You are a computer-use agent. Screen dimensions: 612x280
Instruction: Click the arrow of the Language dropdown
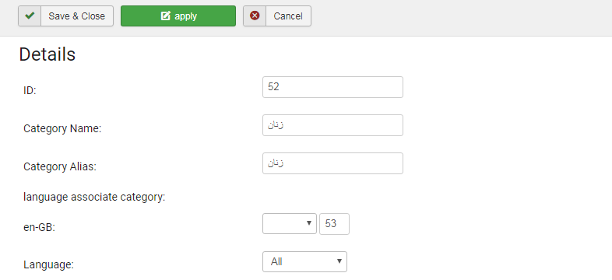coord(339,261)
